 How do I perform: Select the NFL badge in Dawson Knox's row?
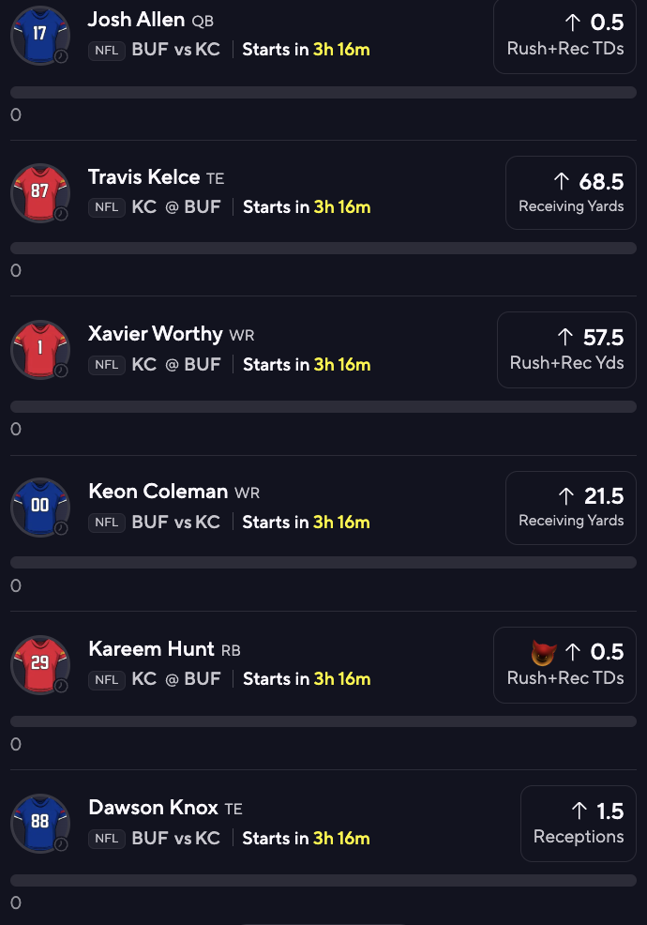point(107,838)
